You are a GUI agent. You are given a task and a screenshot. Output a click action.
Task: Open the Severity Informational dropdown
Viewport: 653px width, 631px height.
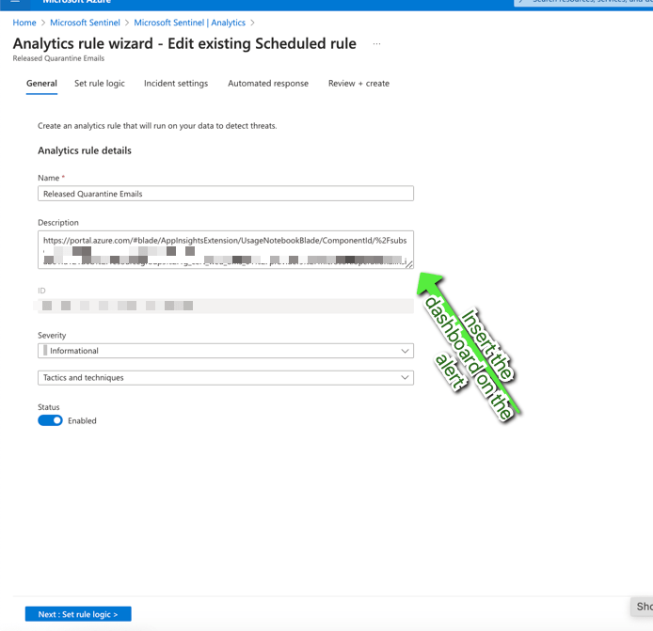coord(225,351)
